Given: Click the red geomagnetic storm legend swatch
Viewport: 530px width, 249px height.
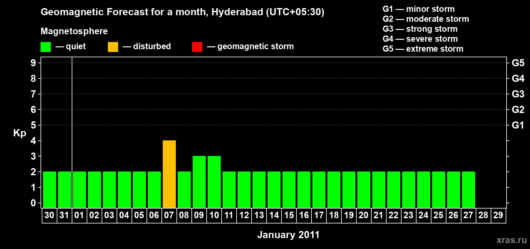Looking at the screenshot, I should (x=197, y=47).
